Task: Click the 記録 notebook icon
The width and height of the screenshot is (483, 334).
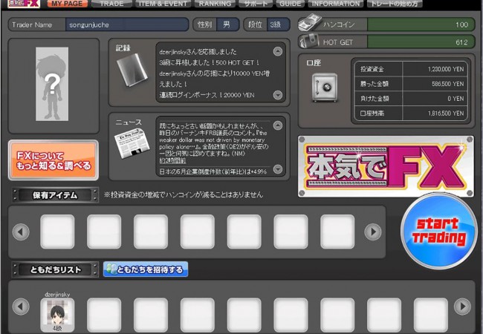Action: 132,70
